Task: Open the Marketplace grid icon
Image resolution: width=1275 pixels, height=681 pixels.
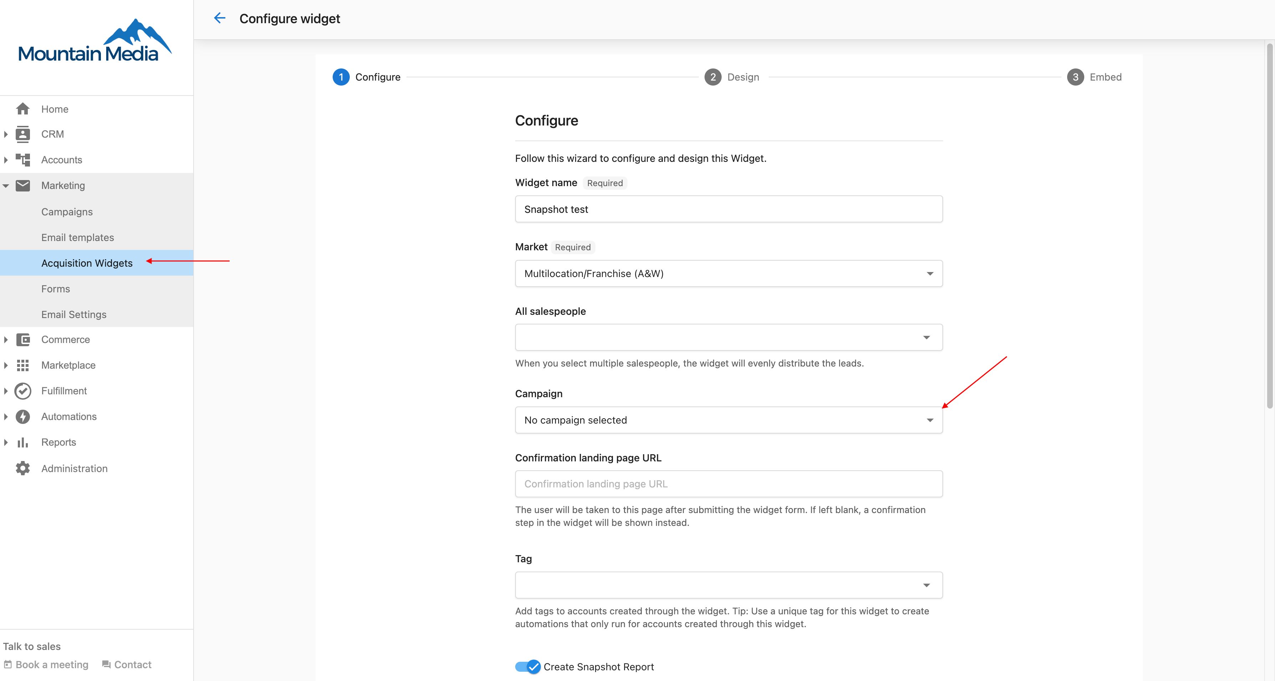Action: click(23, 365)
